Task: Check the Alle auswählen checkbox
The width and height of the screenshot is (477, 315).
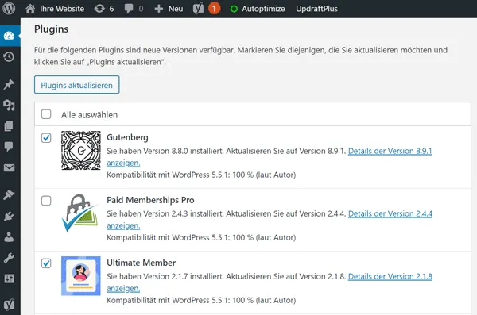Action: (x=46, y=114)
